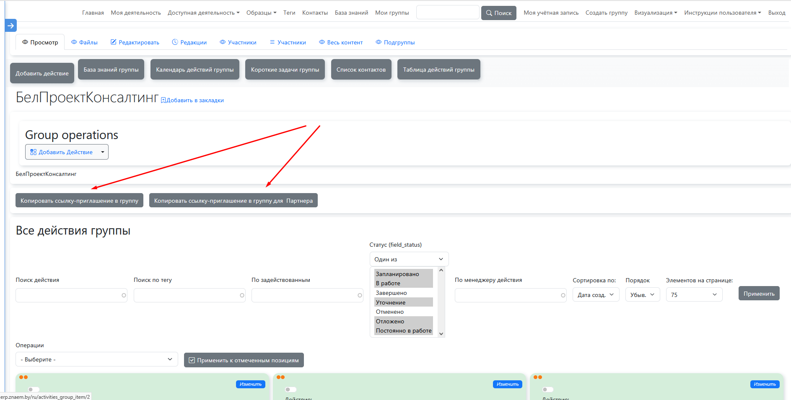Viewport: 791px width, 400px height.
Task: Click the list icon on second Участники tab
Action: click(x=272, y=42)
